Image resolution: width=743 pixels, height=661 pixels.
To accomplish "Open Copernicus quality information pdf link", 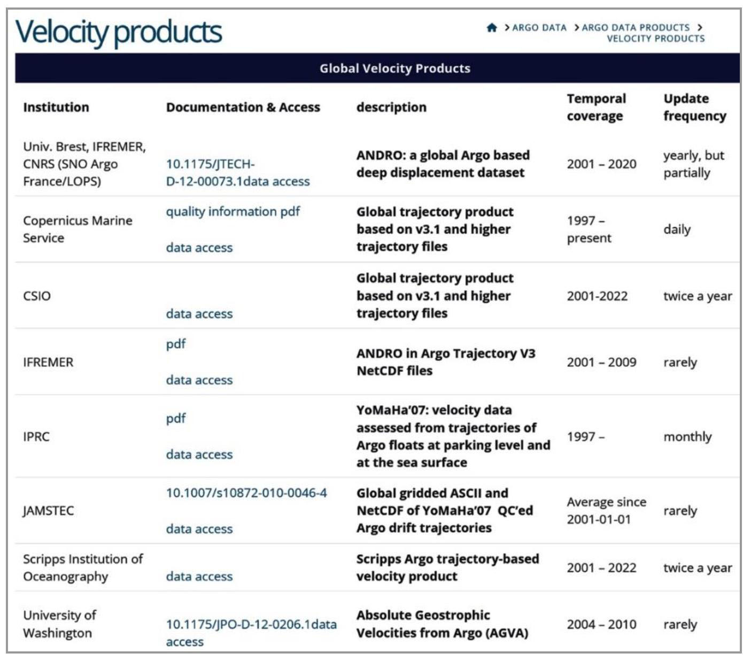I will pos(233,212).
